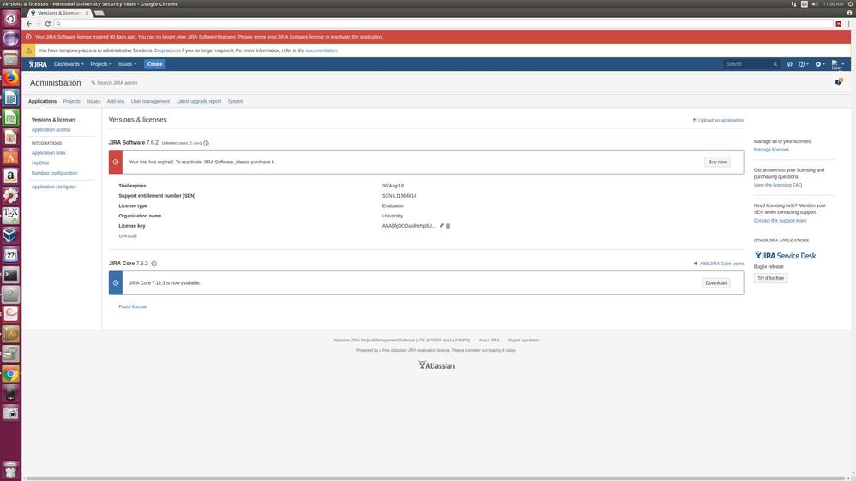856x481 pixels.
Task: Open the JIRA help question mark menu
Action: click(x=804, y=64)
